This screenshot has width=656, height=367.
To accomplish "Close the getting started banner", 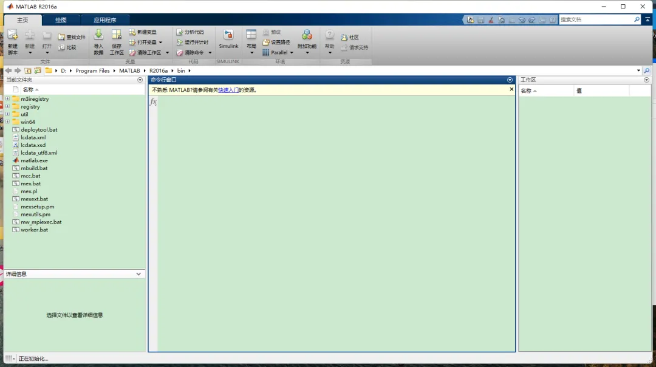I will point(511,89).
